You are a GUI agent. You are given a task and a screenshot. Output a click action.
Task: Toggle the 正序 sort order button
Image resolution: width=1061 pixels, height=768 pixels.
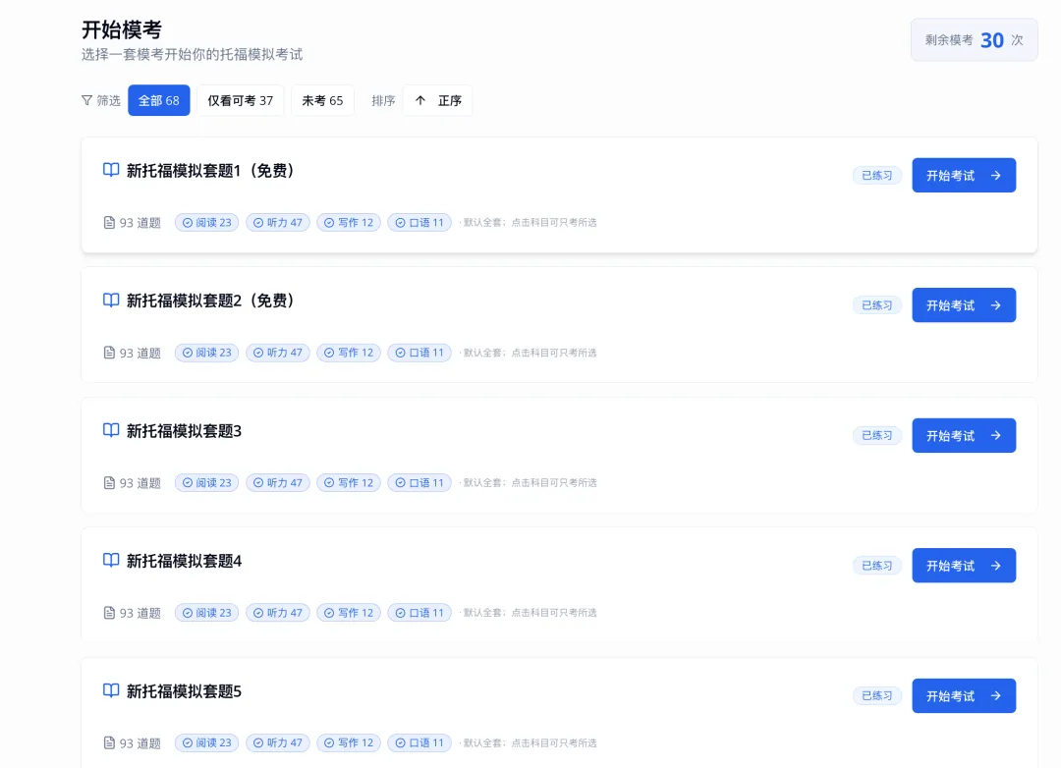437,100
